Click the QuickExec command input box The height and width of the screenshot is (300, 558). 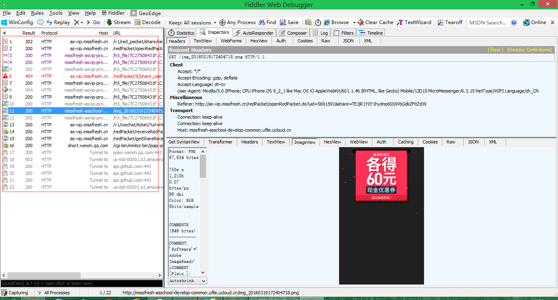tap(82, 283)
